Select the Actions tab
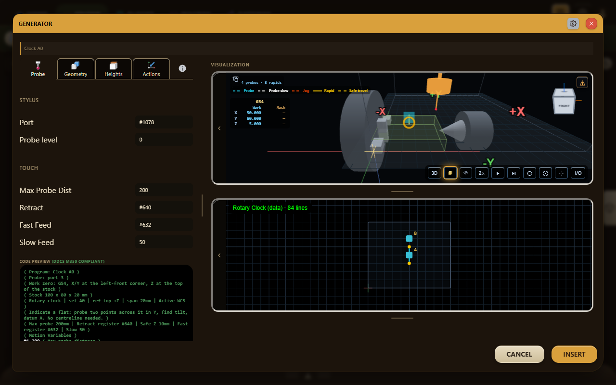The height and width of the screenshot is (385, 616). pyautogui.click(x=151, y=69)
